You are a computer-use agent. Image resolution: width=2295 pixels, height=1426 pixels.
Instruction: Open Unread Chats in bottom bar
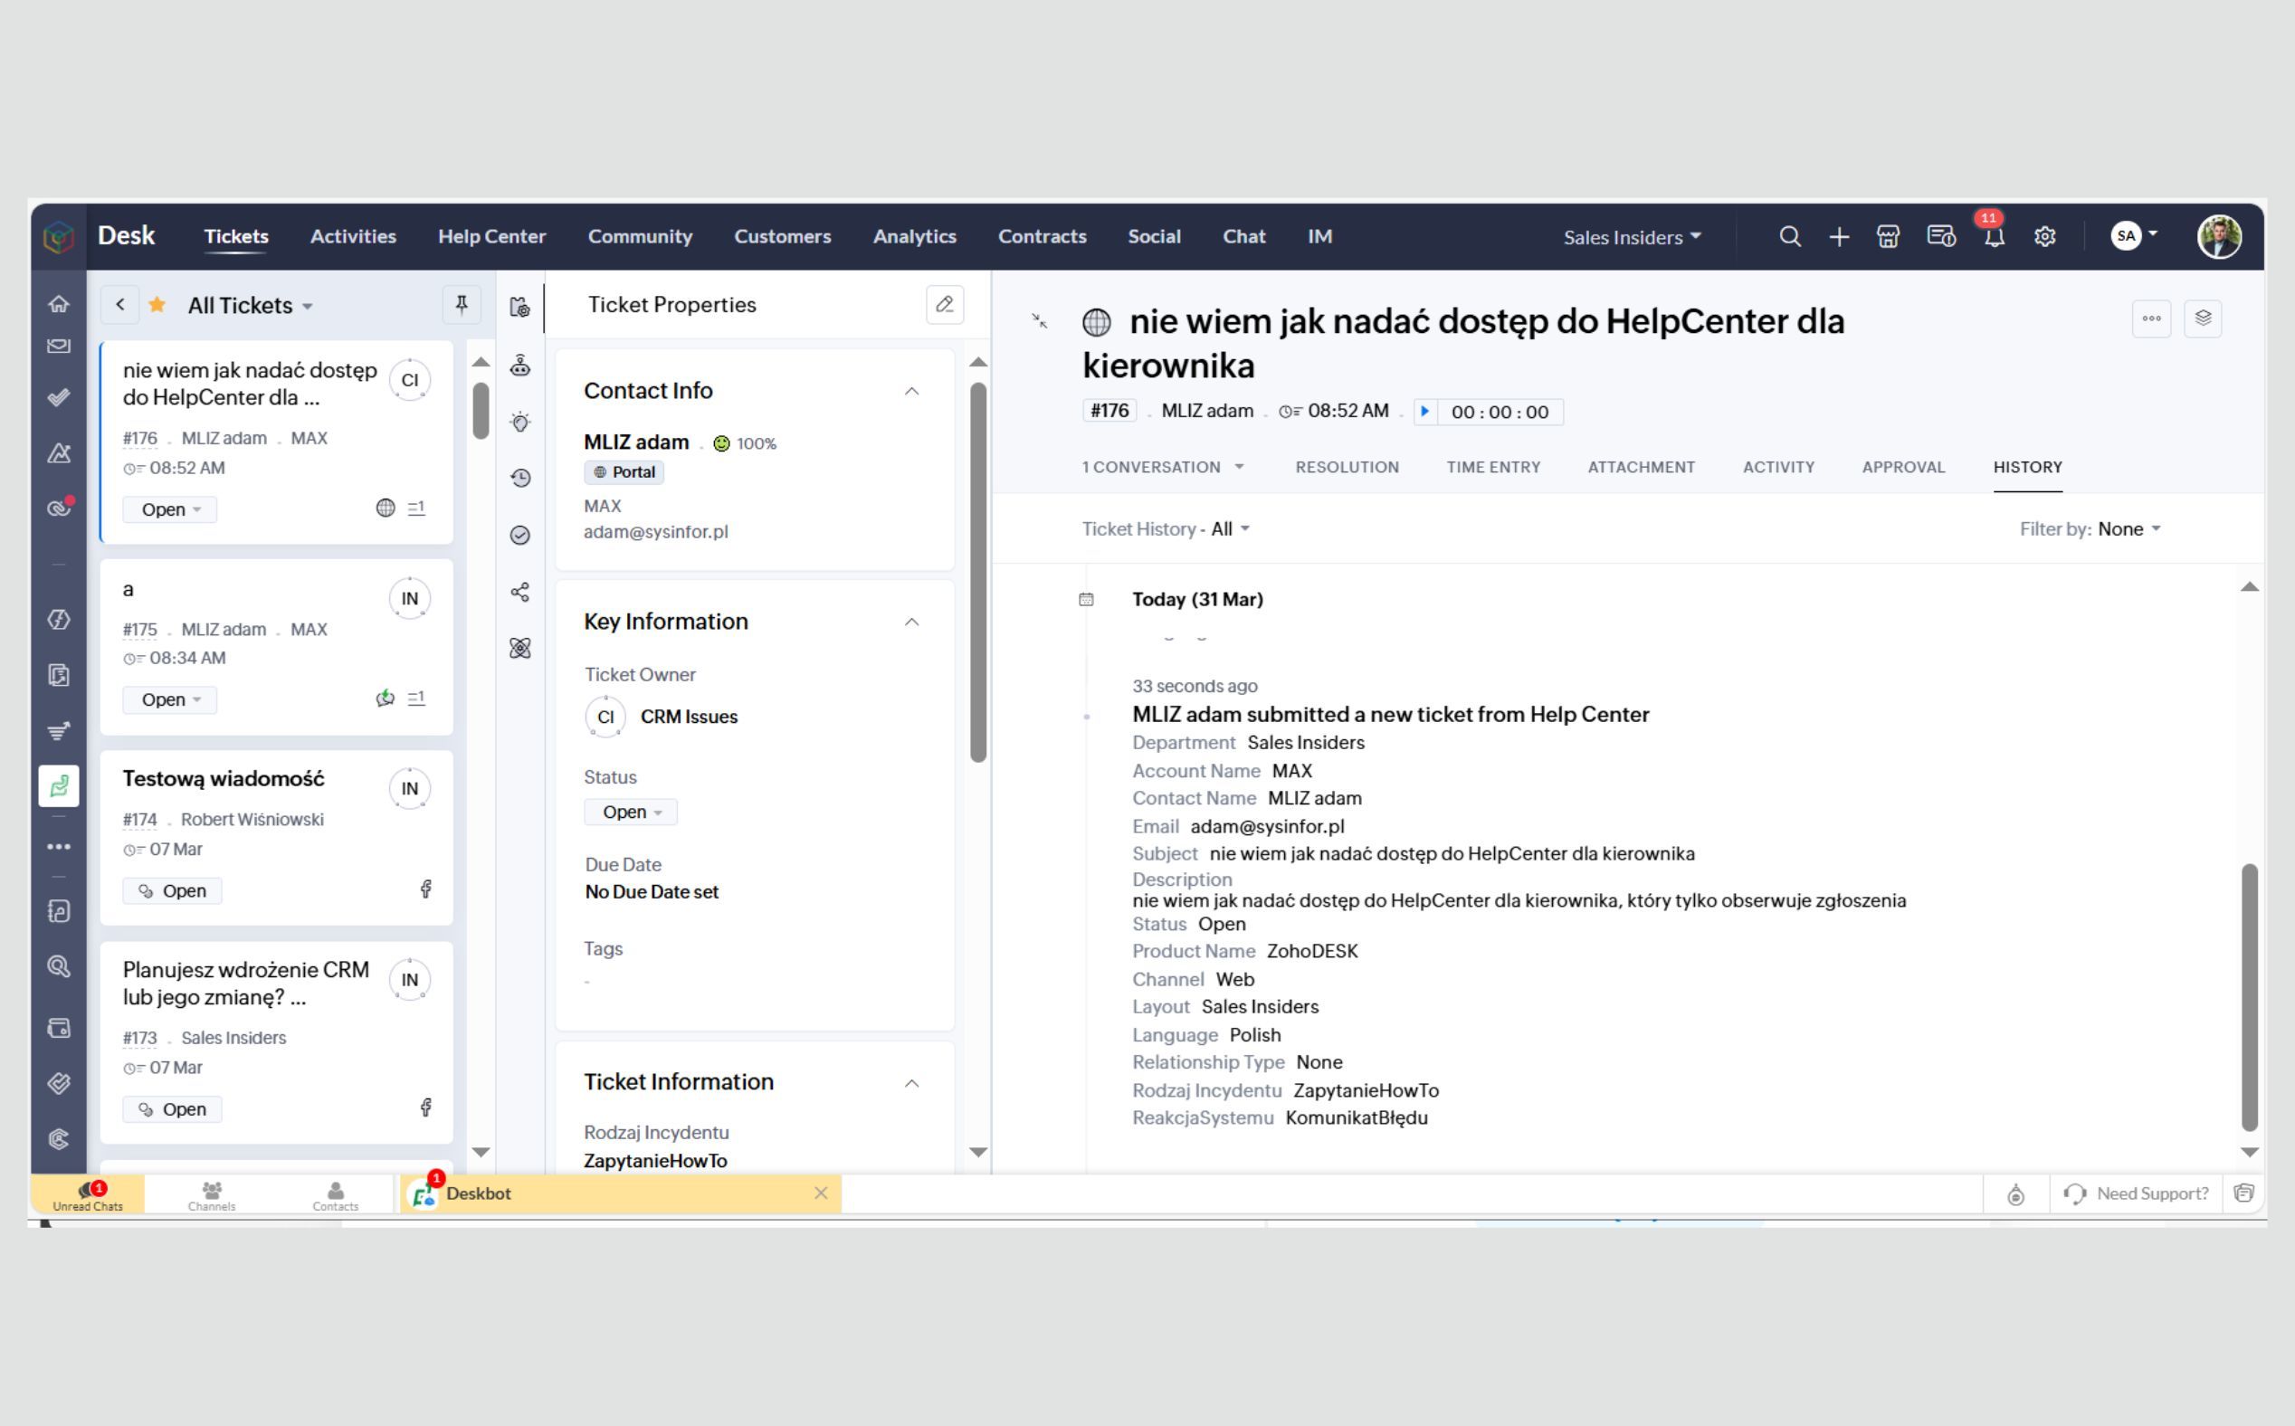pos(88,1195)
